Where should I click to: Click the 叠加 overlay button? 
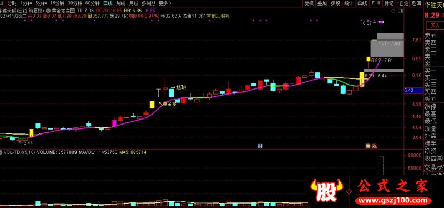(322, 3)
